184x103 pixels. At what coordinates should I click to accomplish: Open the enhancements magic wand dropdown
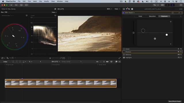click(x=8, y=58)
